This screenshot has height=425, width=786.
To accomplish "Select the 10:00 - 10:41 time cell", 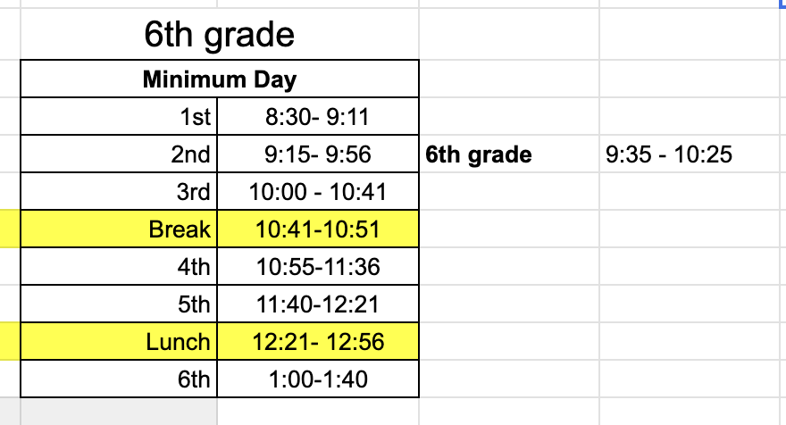I will (318, 192).
